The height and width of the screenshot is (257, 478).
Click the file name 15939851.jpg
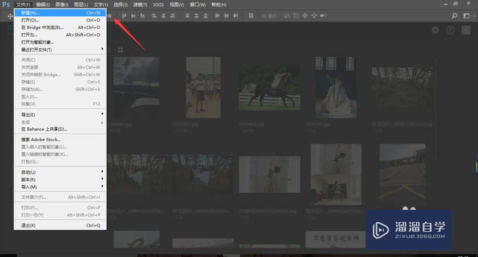click(x=251, y=124)
